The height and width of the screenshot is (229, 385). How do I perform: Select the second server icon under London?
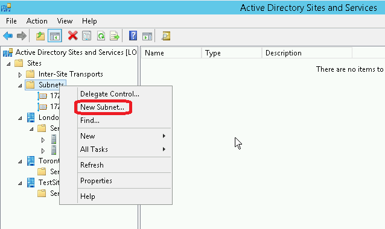point(54,150)
